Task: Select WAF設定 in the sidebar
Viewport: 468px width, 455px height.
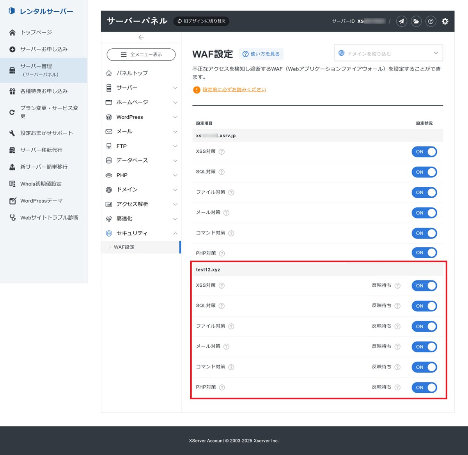Action: tap(124, 247)
